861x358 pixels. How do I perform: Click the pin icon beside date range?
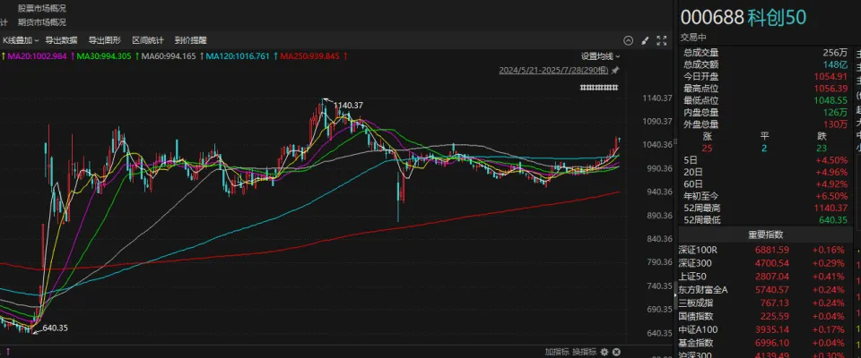coord(615,70)
